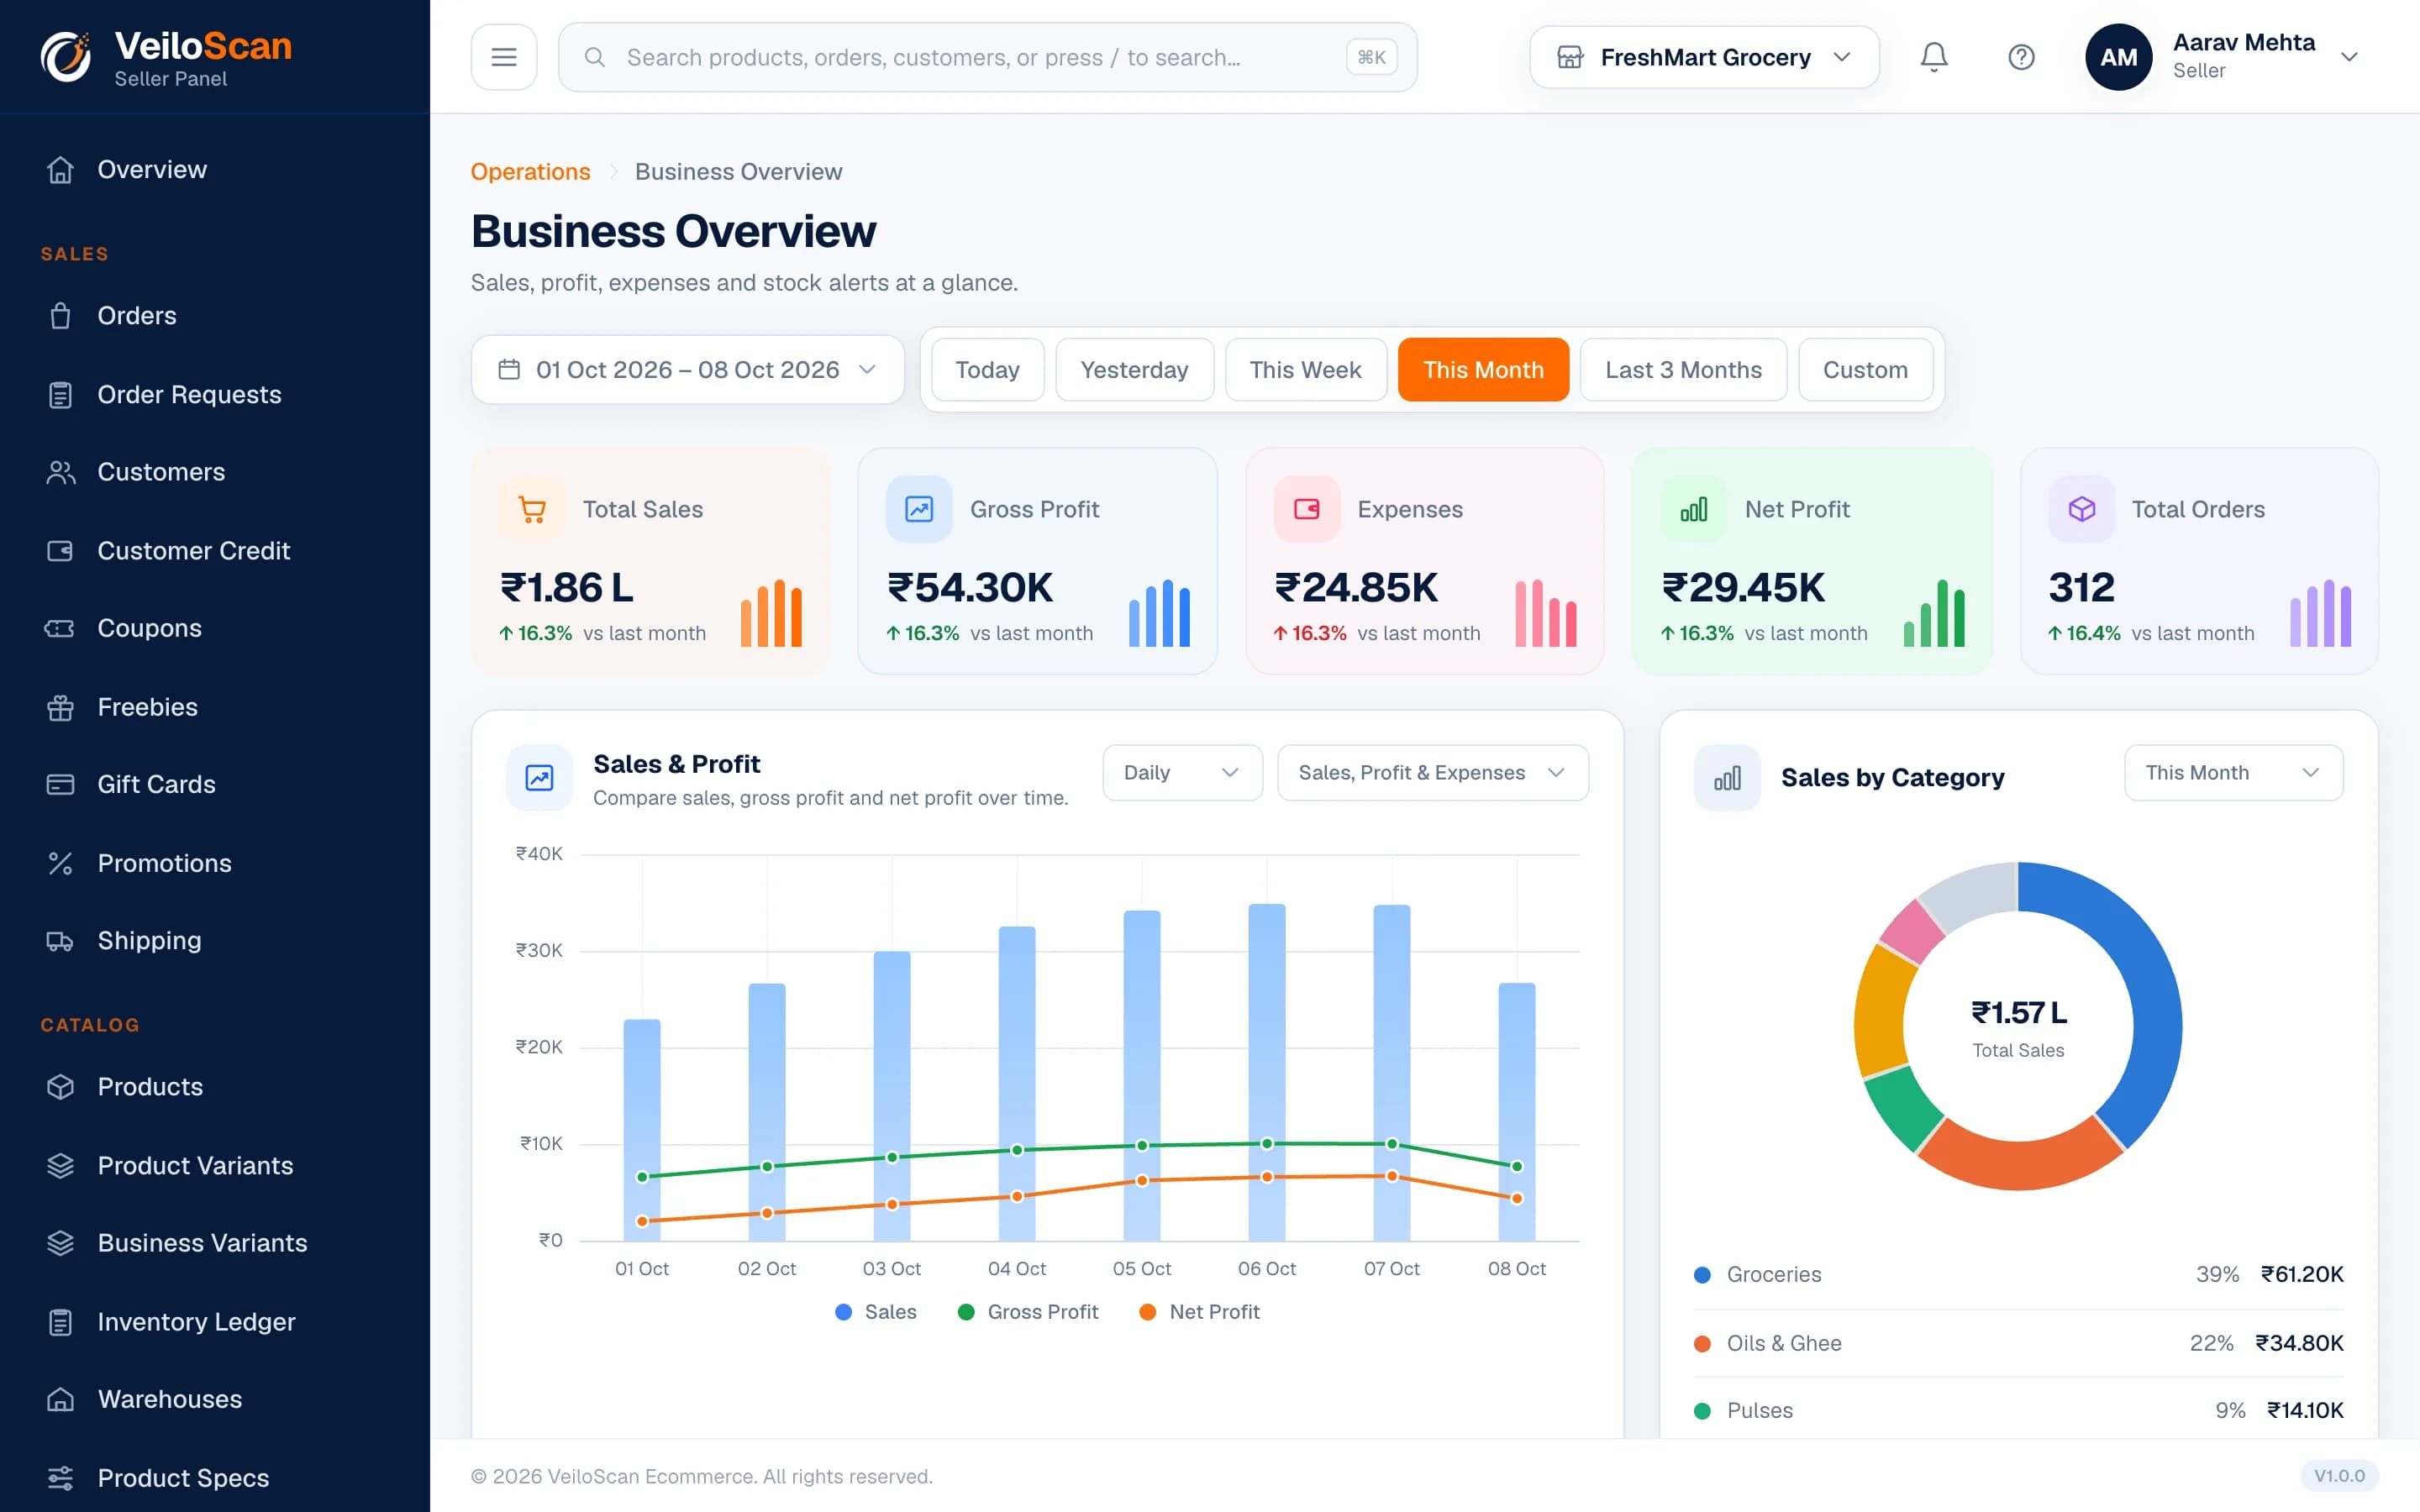The height and width of the screenshot is (1512, 2420).
Task: Toggle the Sales legend item
Action: (x=875, y=1312)
